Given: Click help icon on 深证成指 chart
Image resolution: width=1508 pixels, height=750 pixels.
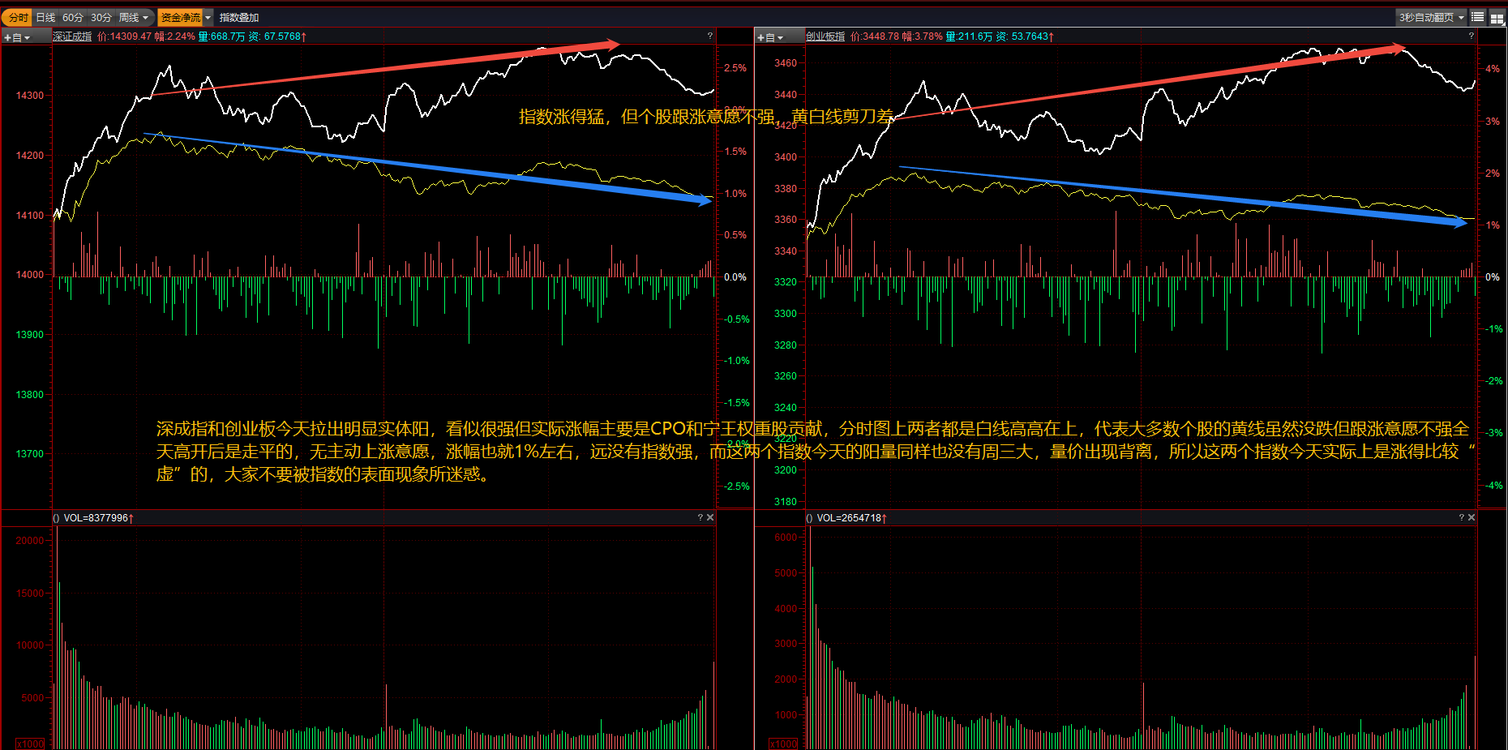Looking at the screenshot, I should [709, 36].
